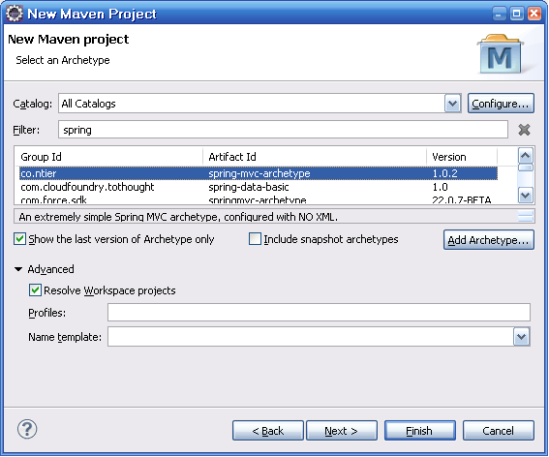Toggle Show the last version of Archetype only

[x=19, y=239]
